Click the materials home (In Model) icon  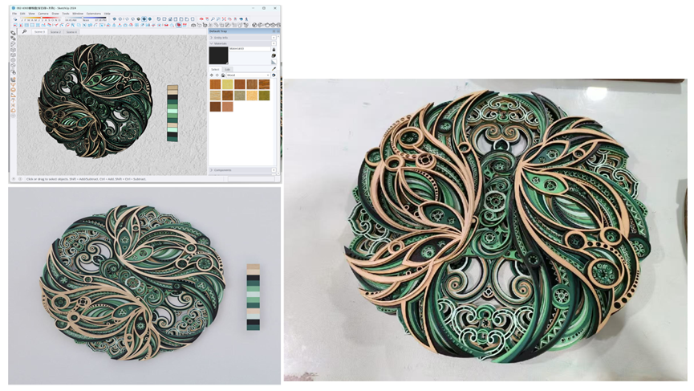pos(223,75)
